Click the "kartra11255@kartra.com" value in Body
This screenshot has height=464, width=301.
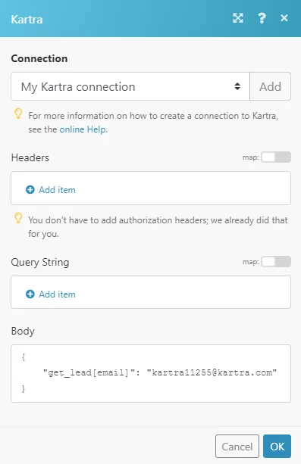click(212, 372)
